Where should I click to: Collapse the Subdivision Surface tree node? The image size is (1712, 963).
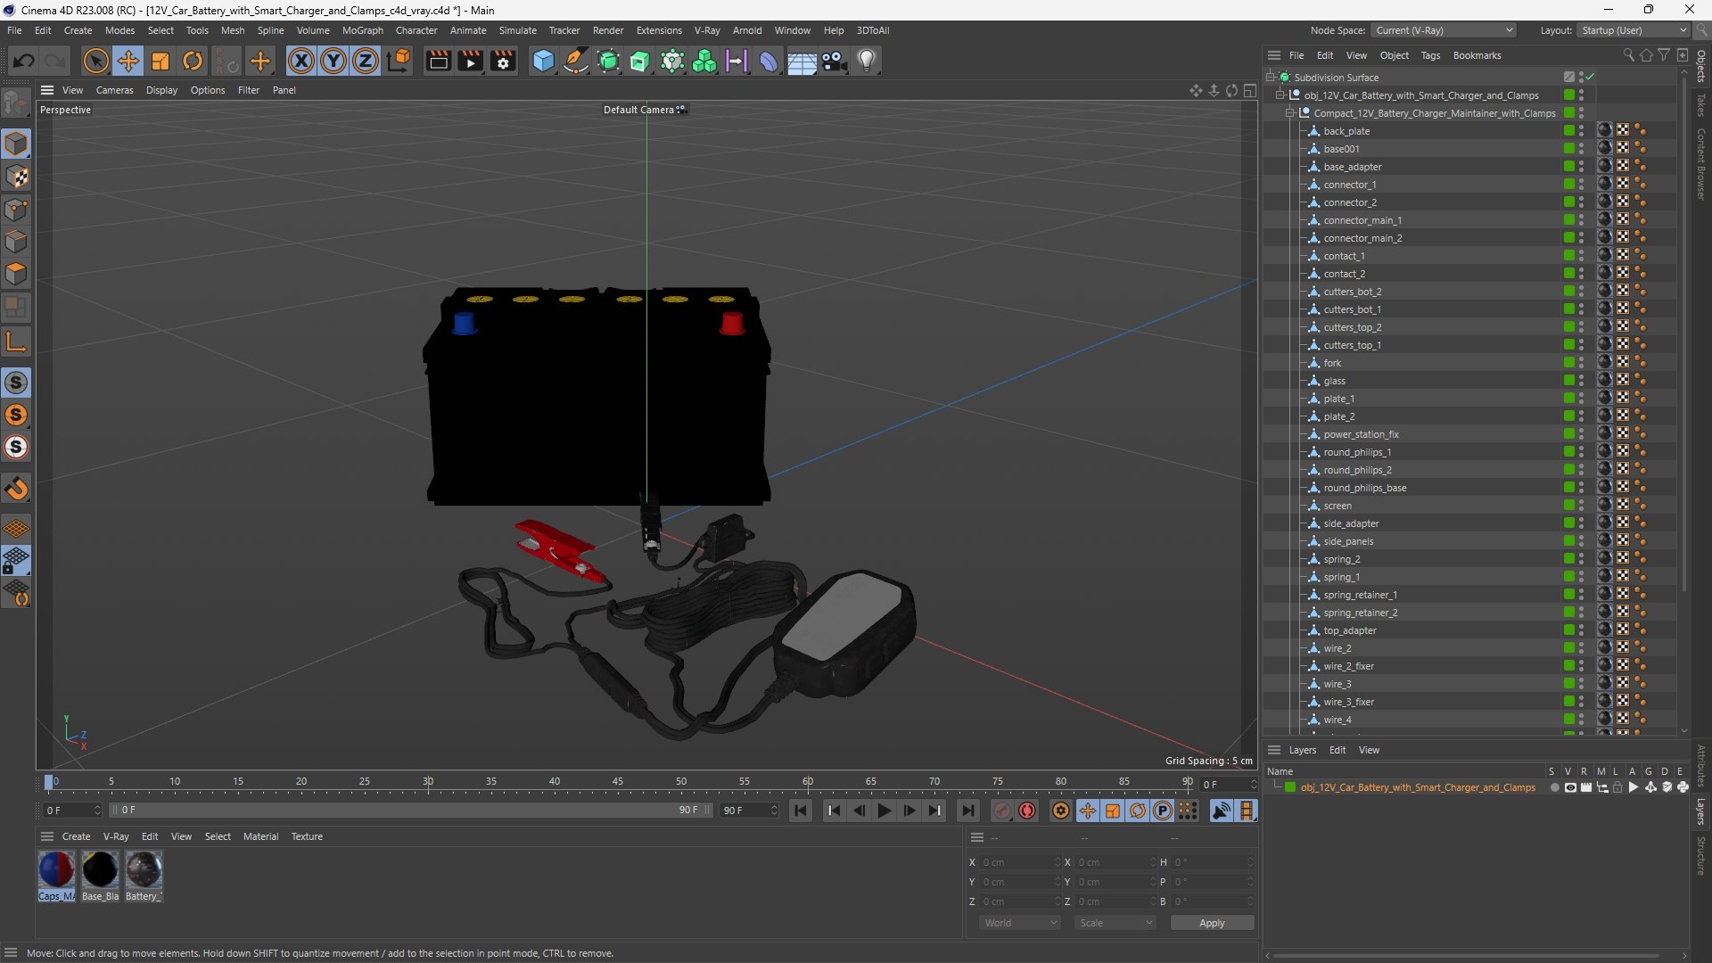click(1271, 78)
